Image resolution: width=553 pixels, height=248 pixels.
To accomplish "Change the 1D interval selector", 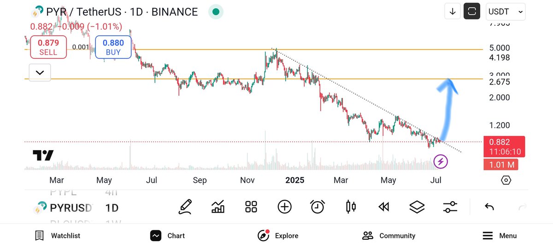I will coord(112,208).
